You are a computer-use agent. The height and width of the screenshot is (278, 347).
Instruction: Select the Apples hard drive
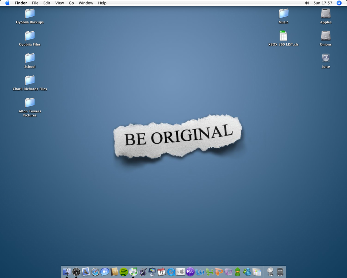point(326,16)
